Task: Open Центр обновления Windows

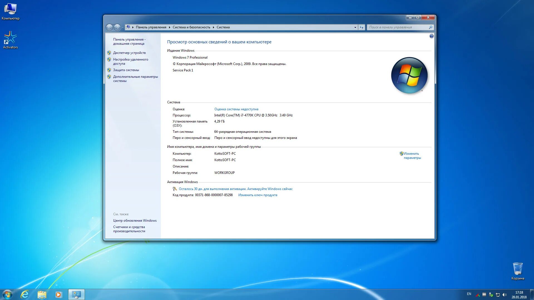Action: click(135, 220)
